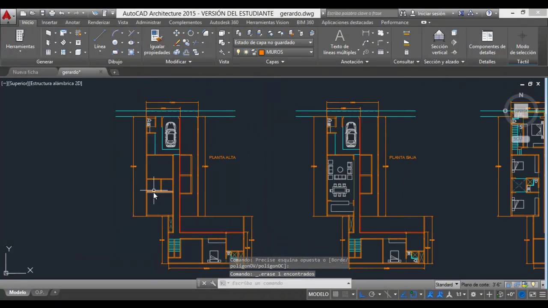The height and width of the screenshot is (308, 548).
Task: Switch to the Insertar ribbon tab
Action: tap(49, 22)
